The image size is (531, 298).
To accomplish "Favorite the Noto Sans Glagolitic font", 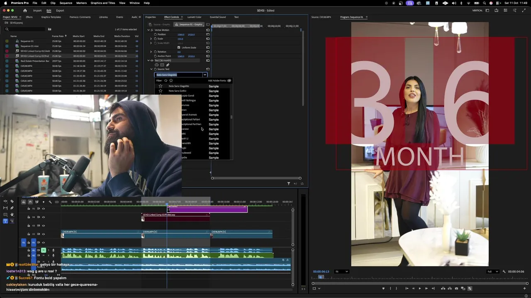I will point(161,86).
